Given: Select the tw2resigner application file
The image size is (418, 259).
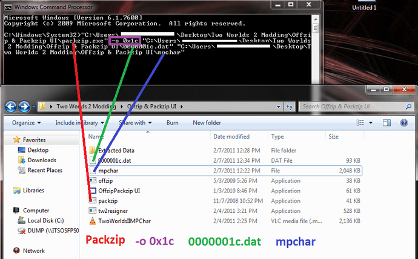Looking at the screenshot, I should click(x=112, y=211).
